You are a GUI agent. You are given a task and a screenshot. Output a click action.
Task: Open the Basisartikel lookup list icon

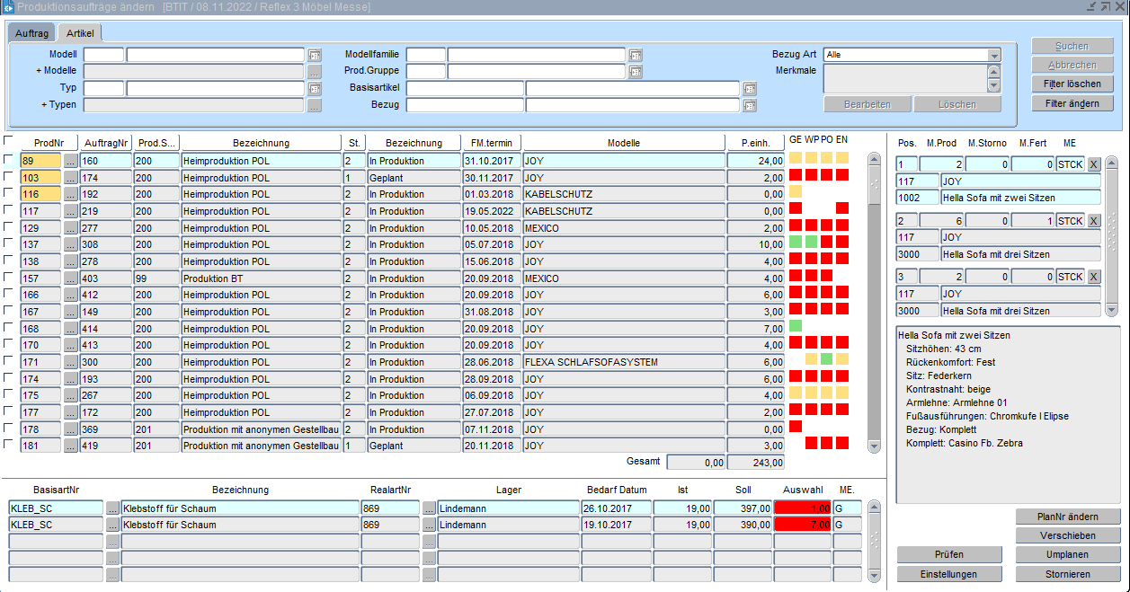pyautogui.click(x=750, y=88)
